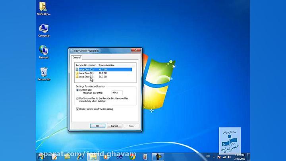The width and height of the screenshot is (286, 161).
Task: Click the EN language indicator
Action: point(208,157)
